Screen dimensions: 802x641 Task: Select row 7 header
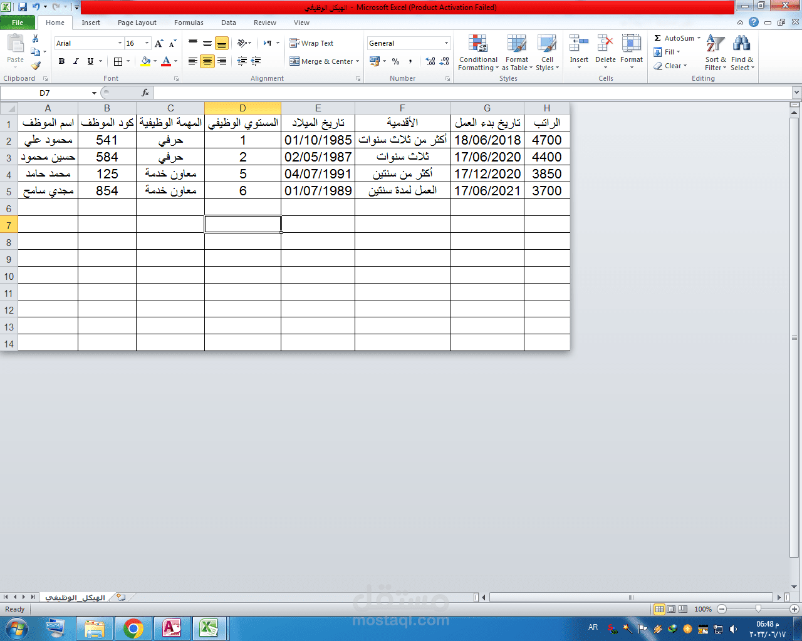(9, 225)
